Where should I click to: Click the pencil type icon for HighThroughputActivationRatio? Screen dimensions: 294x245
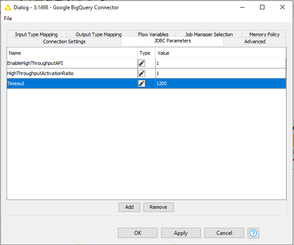click(x=142, y=73)
